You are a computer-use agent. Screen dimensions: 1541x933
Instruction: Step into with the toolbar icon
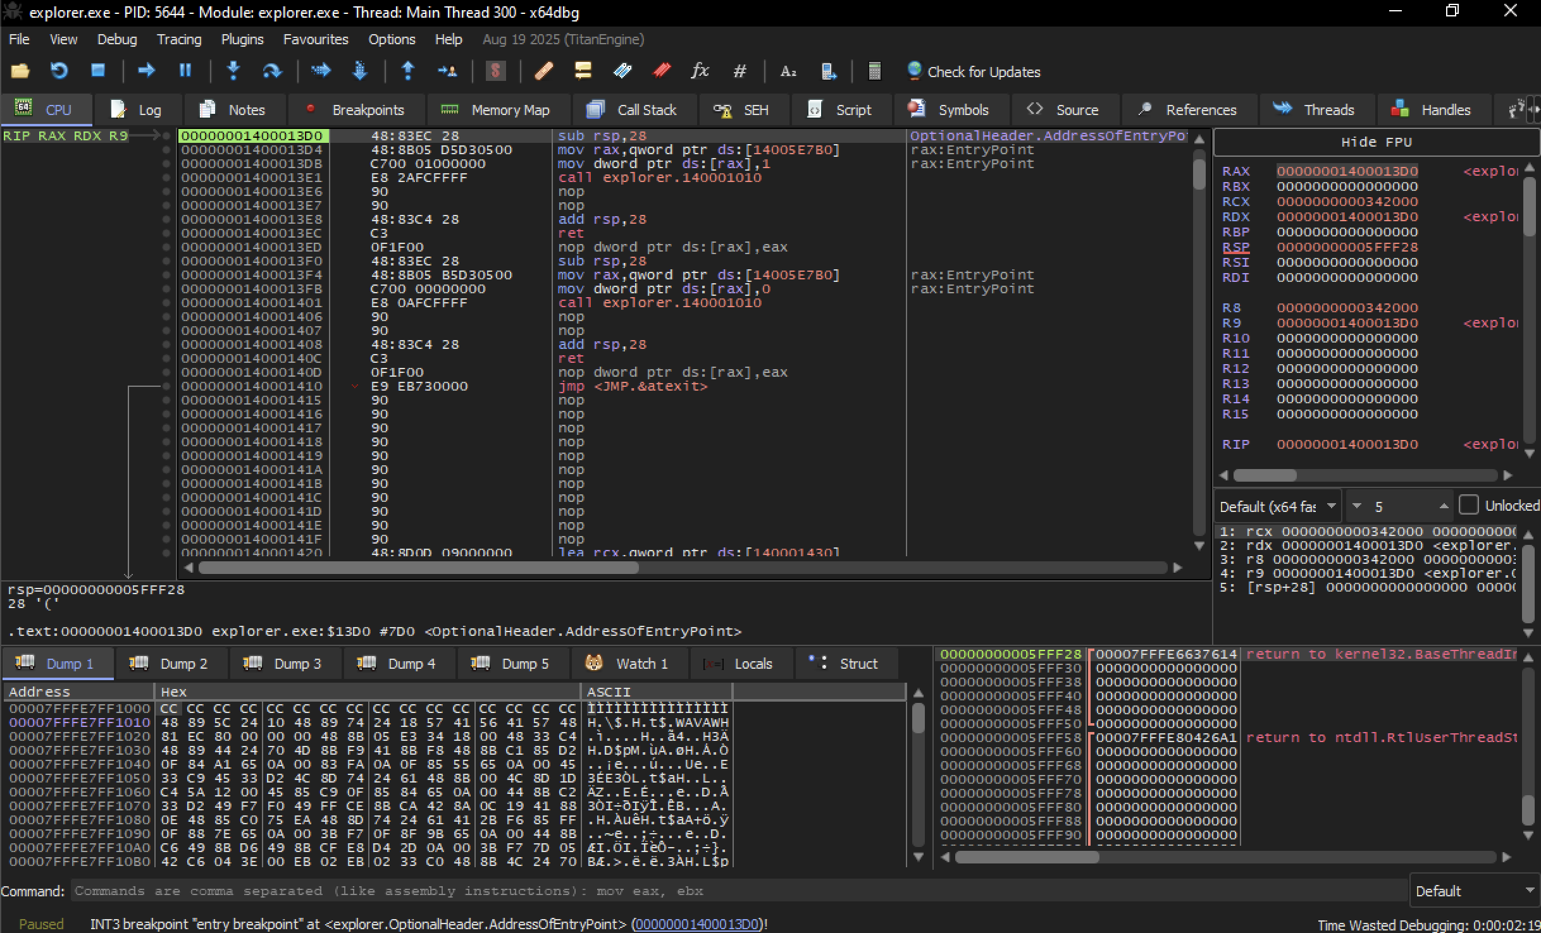tap(233, 71)
